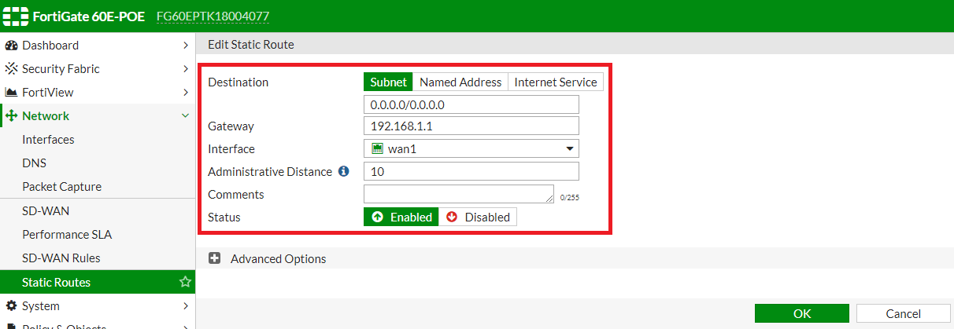Collapse the Network menu chevron
The image size is (954, 329).
[185, 116]
